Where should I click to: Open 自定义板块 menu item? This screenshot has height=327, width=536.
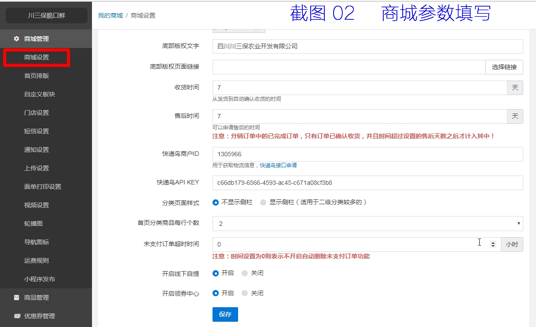40,94
